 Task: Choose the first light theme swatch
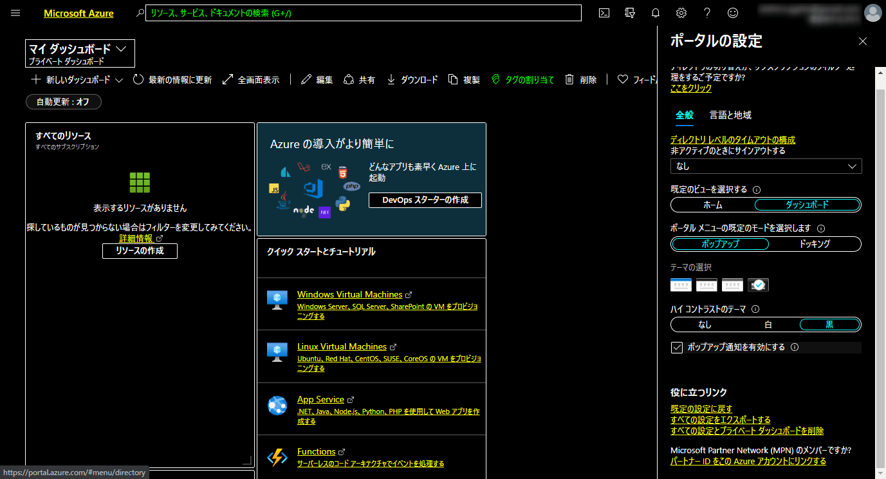coord(681,285)
